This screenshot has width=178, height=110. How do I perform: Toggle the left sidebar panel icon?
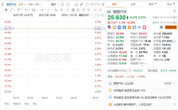pyautogui.click(x=3, y=4)
